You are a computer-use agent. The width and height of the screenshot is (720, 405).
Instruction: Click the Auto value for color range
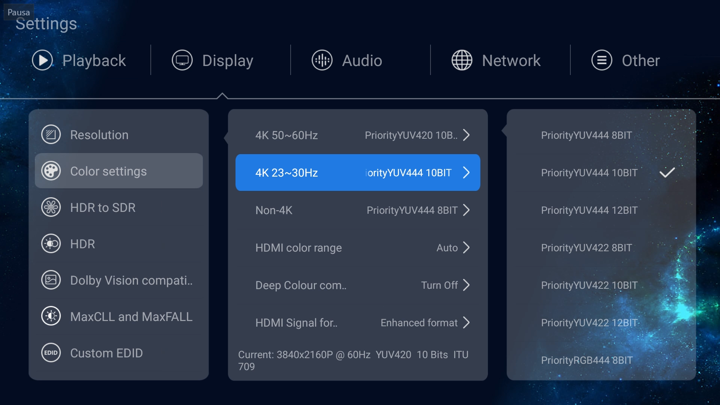pos(447,247)
